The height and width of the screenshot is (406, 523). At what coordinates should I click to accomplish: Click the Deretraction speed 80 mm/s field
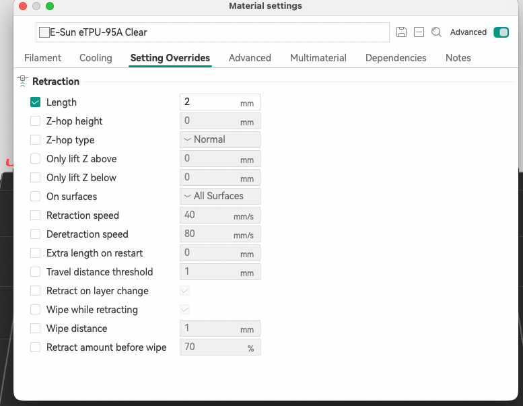tap(220, 234)
